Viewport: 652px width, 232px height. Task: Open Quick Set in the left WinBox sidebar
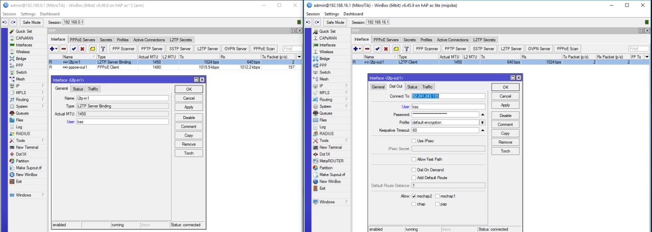pos(23,32)
